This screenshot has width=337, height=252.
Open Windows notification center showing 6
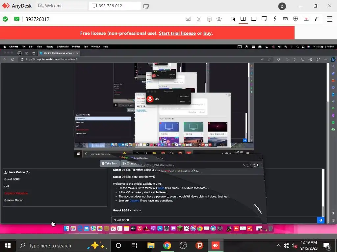coord(327,246)
